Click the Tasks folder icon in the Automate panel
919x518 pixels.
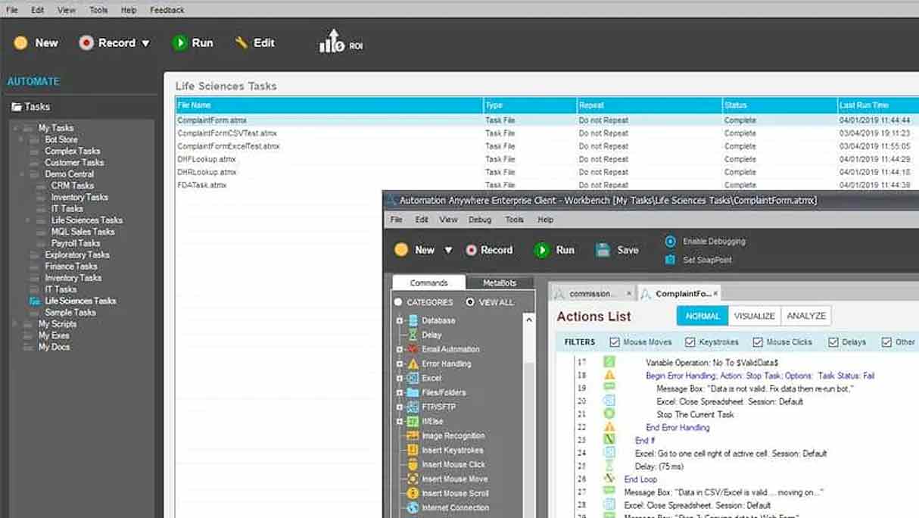click(17, 107)
